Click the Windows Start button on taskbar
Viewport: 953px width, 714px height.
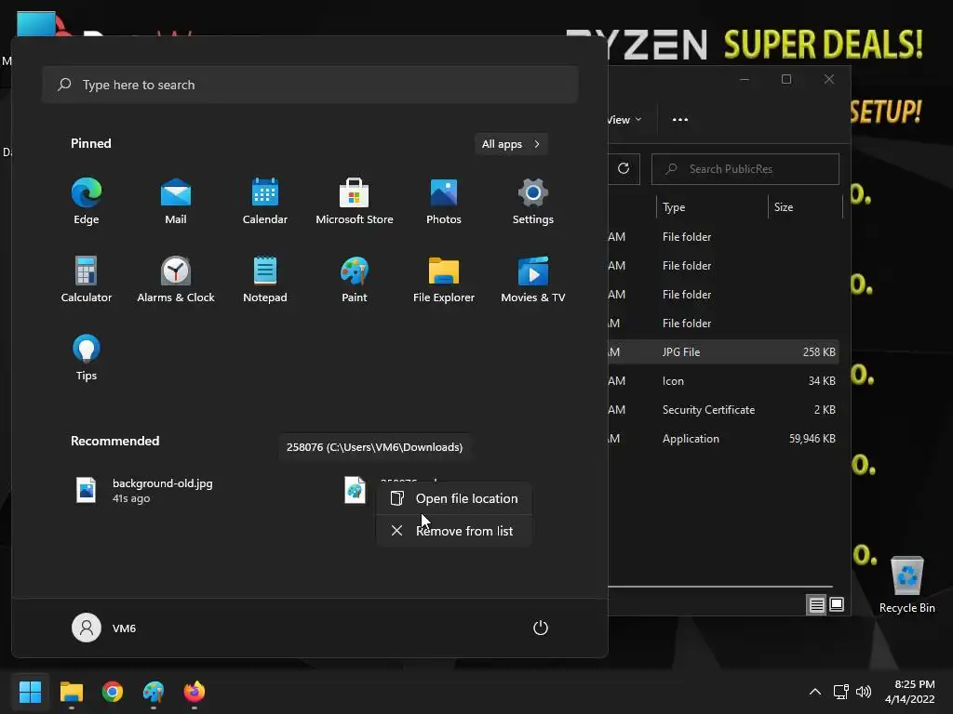pos(30,692)
